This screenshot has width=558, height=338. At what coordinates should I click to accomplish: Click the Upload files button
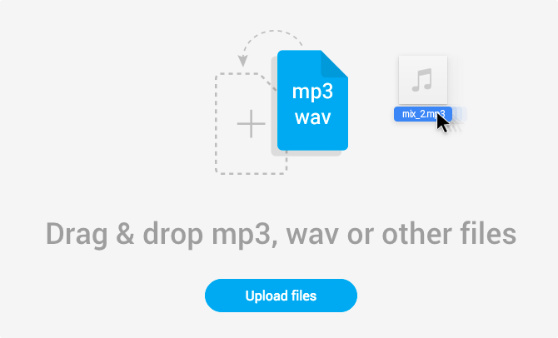281,296
